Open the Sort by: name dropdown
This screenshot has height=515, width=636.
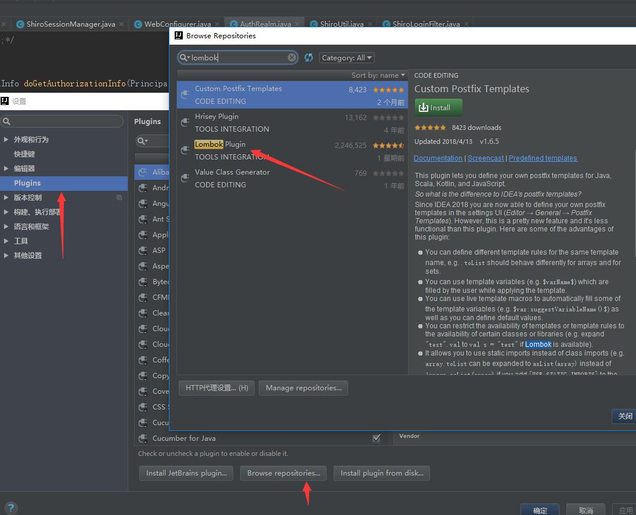[x=378, y=75]
